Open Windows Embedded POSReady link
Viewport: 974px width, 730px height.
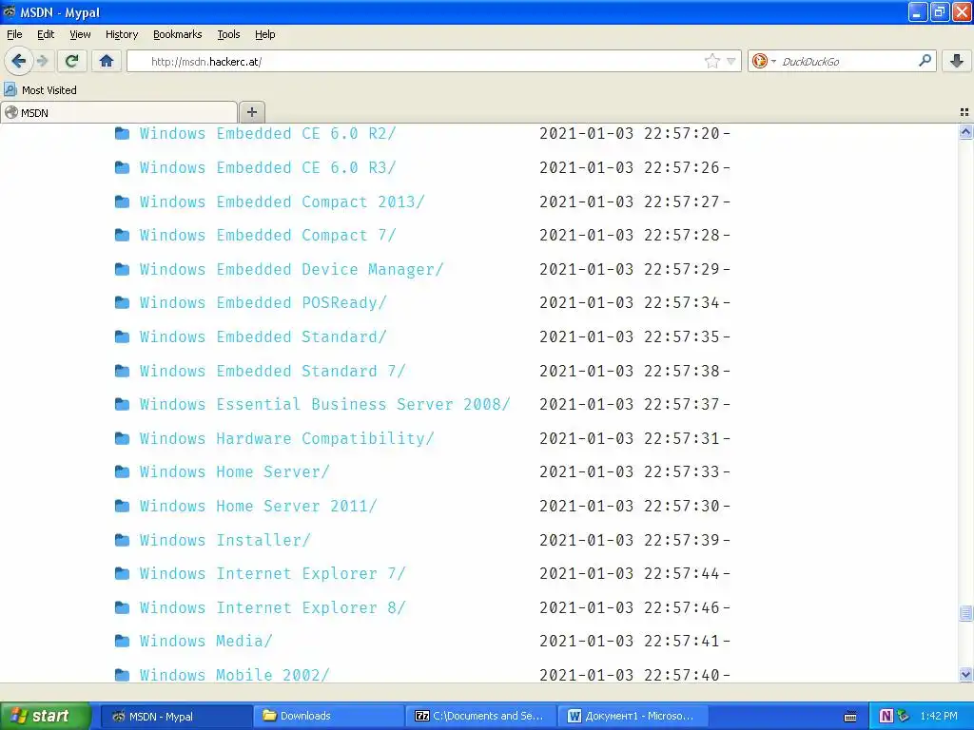point(263,303)
